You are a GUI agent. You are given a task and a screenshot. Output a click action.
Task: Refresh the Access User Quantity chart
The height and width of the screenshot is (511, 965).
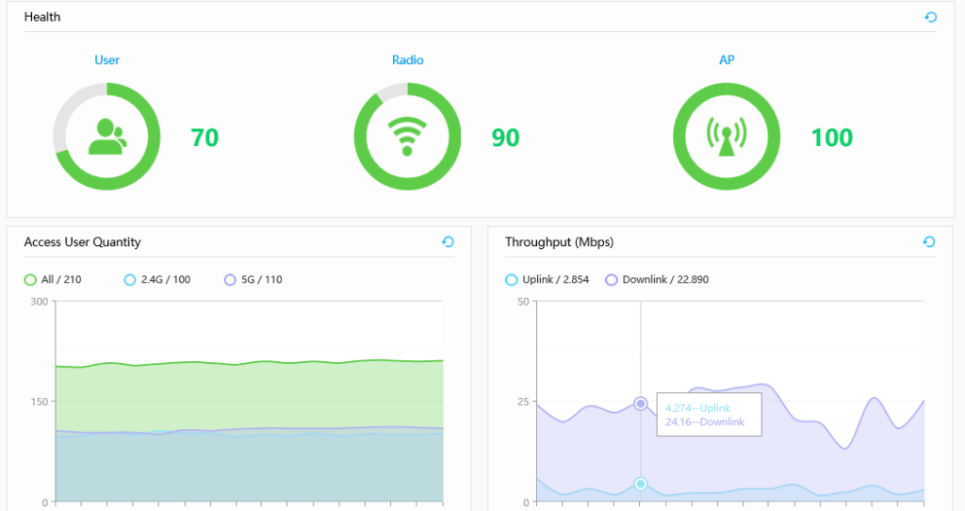pyautogui.click(x=448, y=242)
